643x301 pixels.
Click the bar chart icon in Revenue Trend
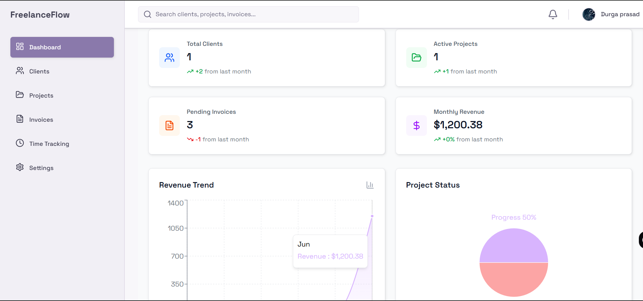tap(370, 185)
